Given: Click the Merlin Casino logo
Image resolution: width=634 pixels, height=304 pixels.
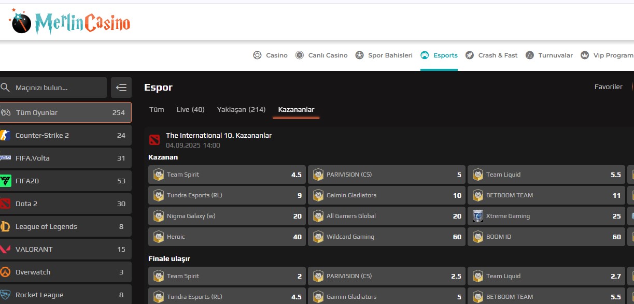Looking at the screenshot, I should click(x=69, y=22).
